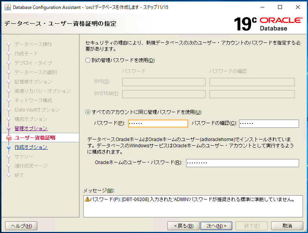Click the warning icon in message box

(87, 199)
